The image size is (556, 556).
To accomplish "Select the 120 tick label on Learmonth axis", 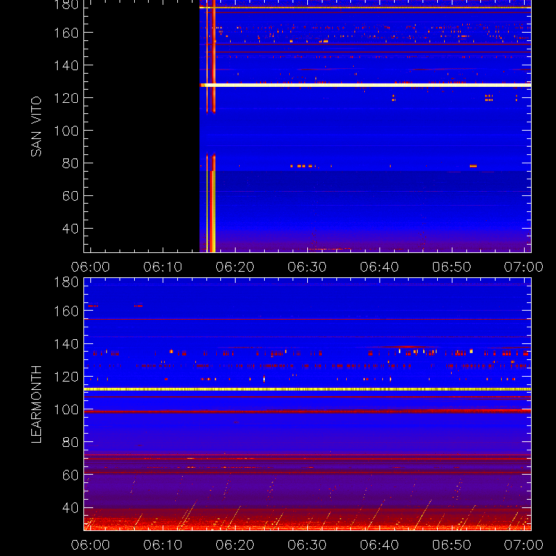I will tap(66, 377).
